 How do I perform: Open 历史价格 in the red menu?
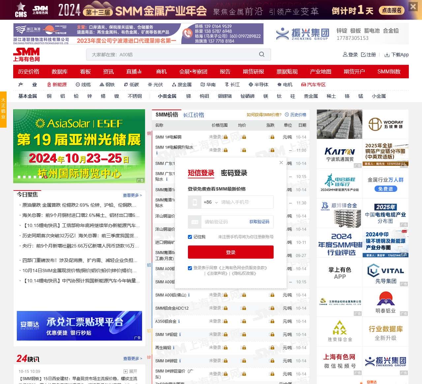29,72
